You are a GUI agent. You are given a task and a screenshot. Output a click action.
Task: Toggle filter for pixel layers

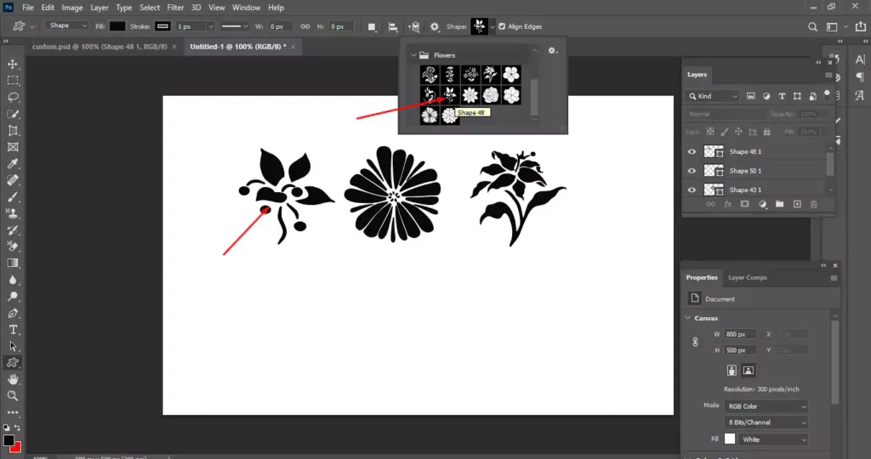751,96
